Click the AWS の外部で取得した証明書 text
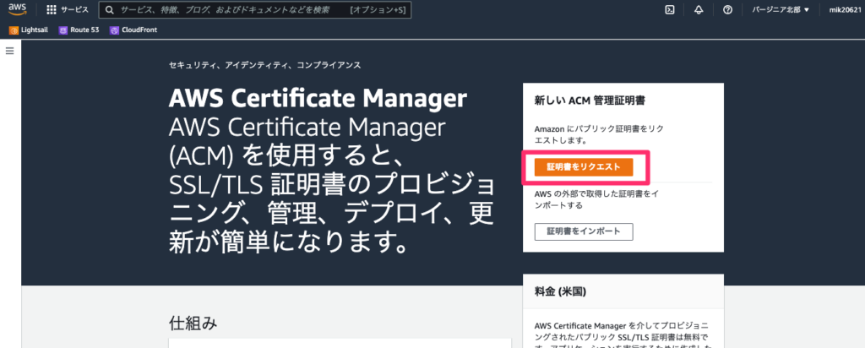865x348 pixels. point(597,199)
